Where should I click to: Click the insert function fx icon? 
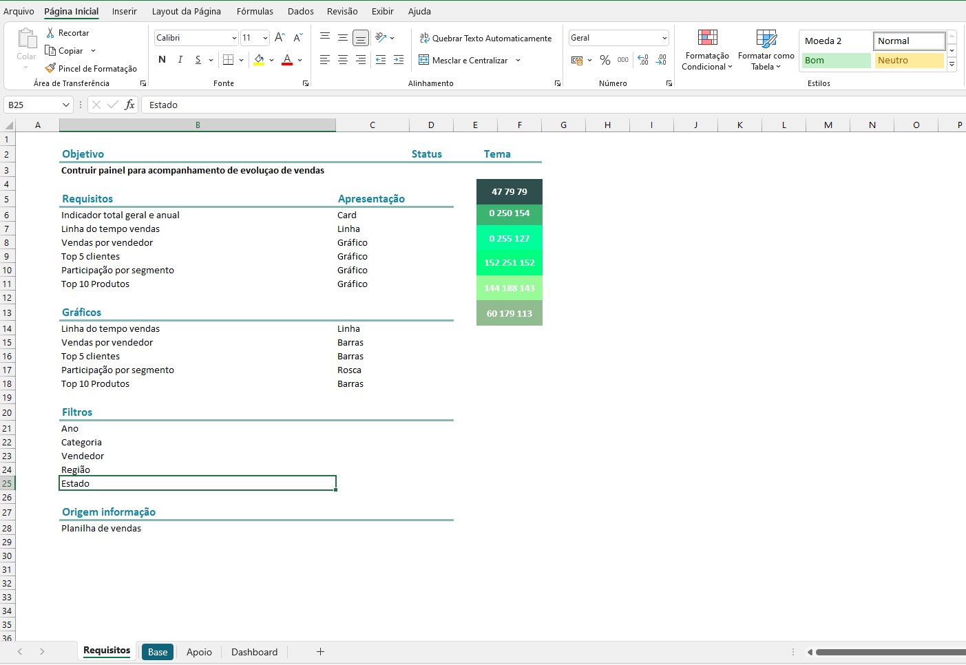coord(129,105)
